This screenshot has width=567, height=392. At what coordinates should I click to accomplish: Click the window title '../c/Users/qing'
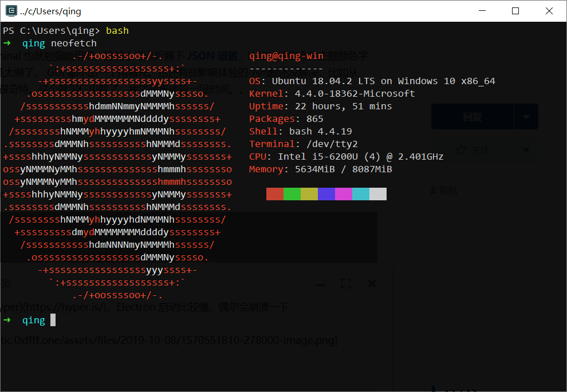tap(50, 11)
